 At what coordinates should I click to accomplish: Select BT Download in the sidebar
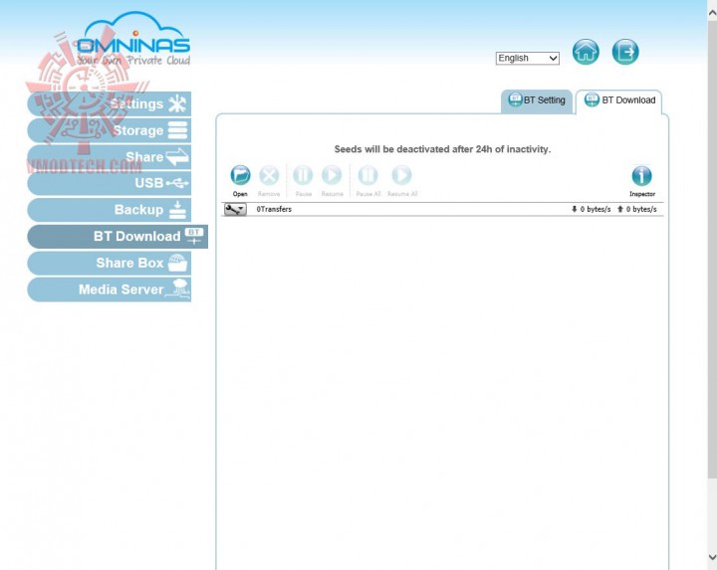coord(118,236)
